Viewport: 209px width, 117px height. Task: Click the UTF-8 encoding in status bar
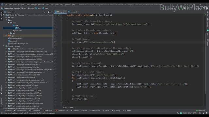[x=195, y=113]
